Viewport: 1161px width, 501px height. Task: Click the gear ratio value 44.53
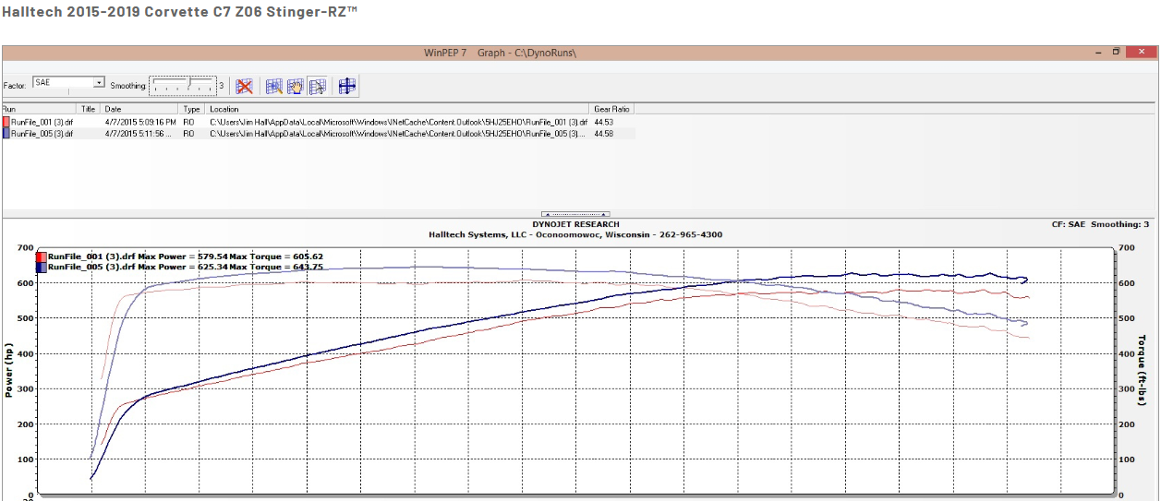(x=604, y=122)
